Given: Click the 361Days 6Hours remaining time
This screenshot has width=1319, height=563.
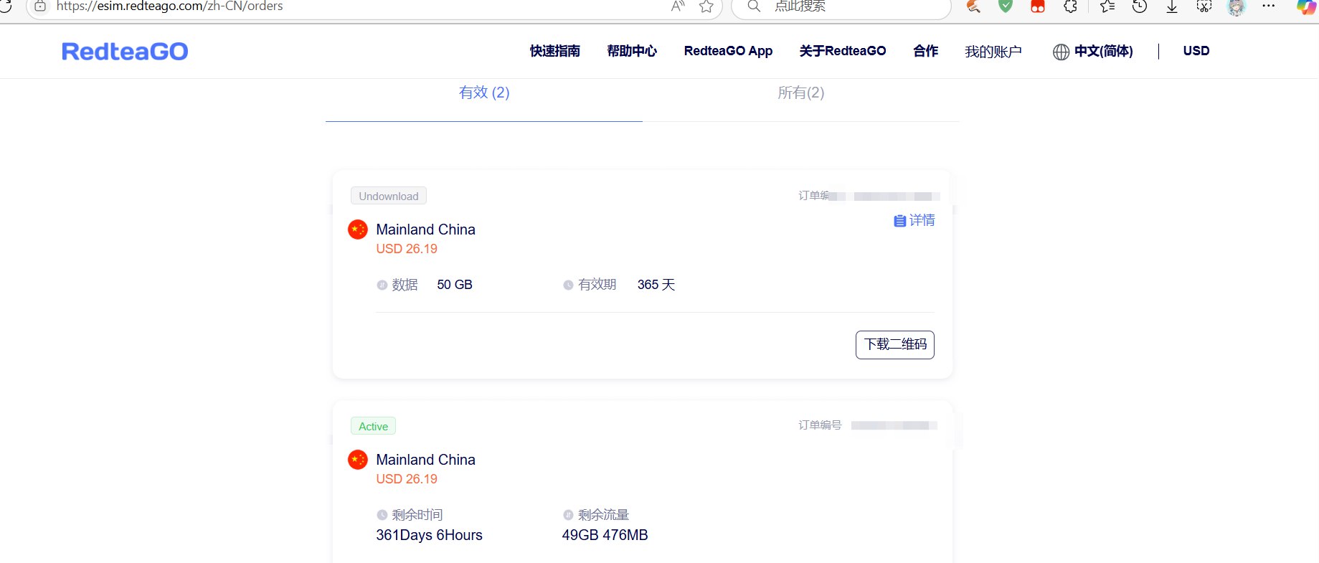Looking at the screenshot, I should (x=429, y=535).
